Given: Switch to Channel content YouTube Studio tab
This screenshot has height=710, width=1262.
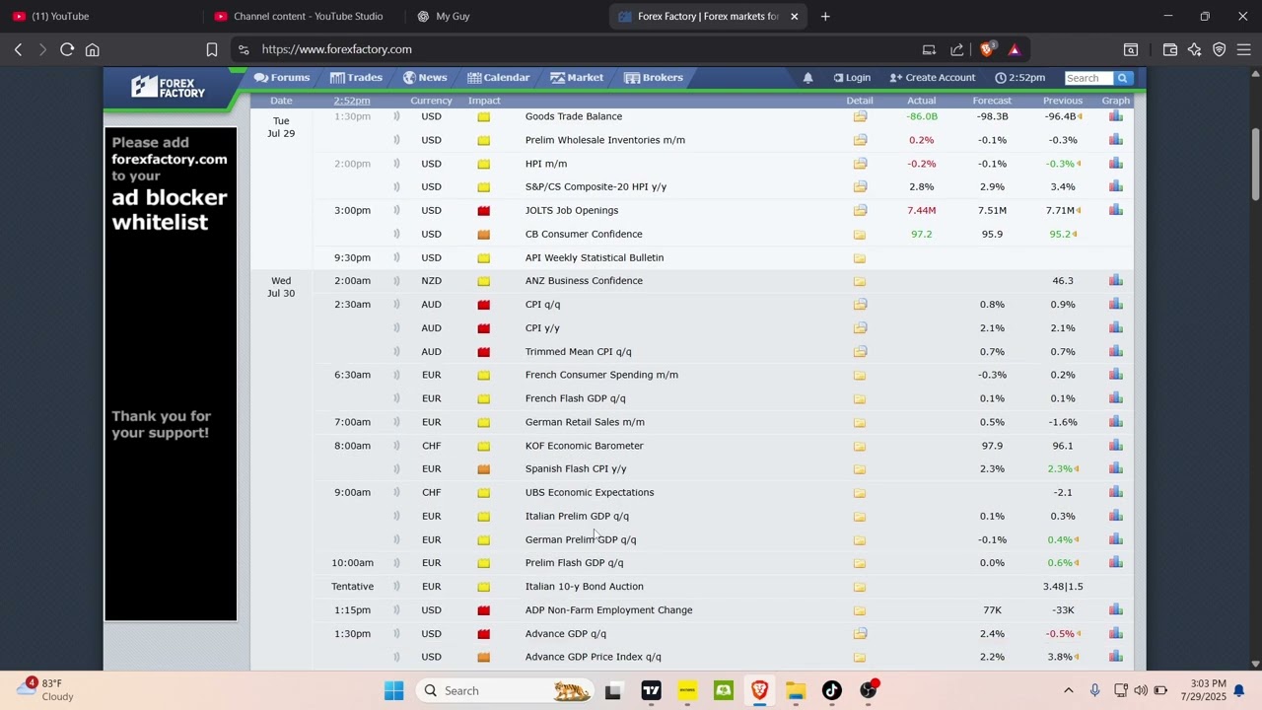Looking at the screenshot, I should coord(304,16).
